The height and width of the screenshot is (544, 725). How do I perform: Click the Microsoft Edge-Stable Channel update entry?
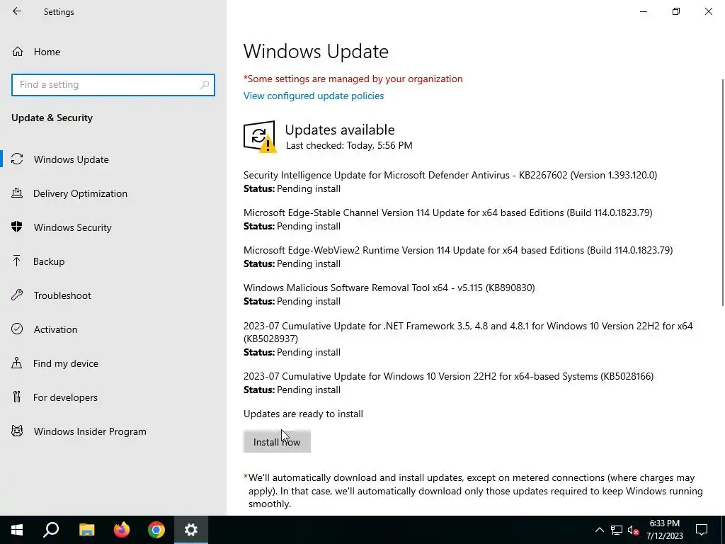click(x=448, y=220)
